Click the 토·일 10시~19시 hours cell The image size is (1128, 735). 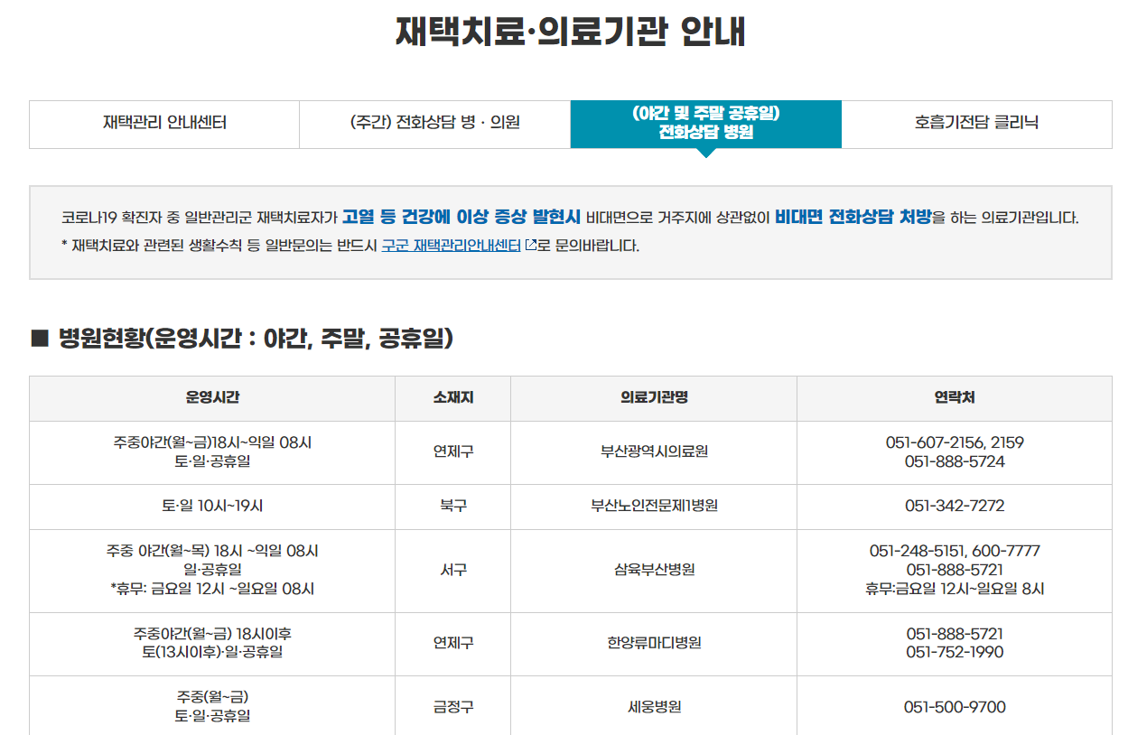click(212, 507)
